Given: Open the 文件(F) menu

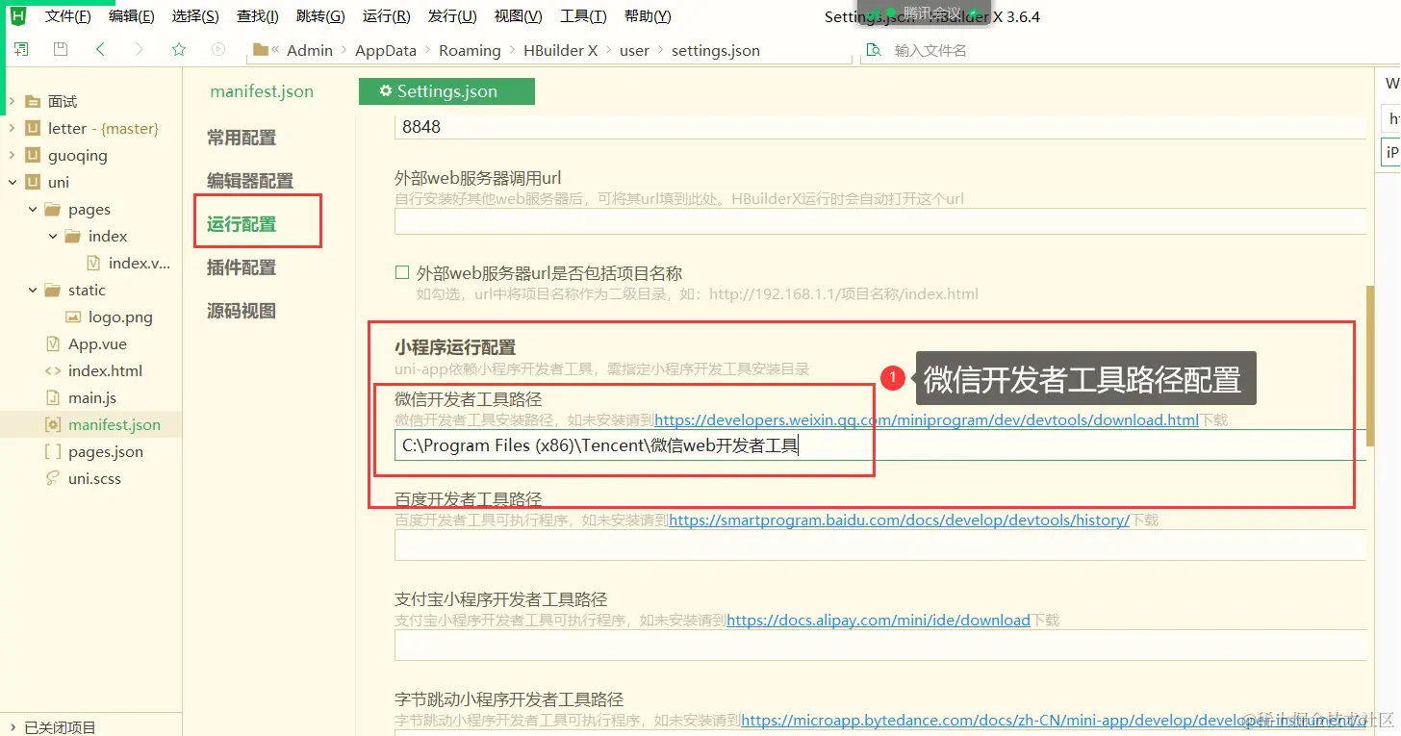Looking at the screenshot, I should 68,16.
